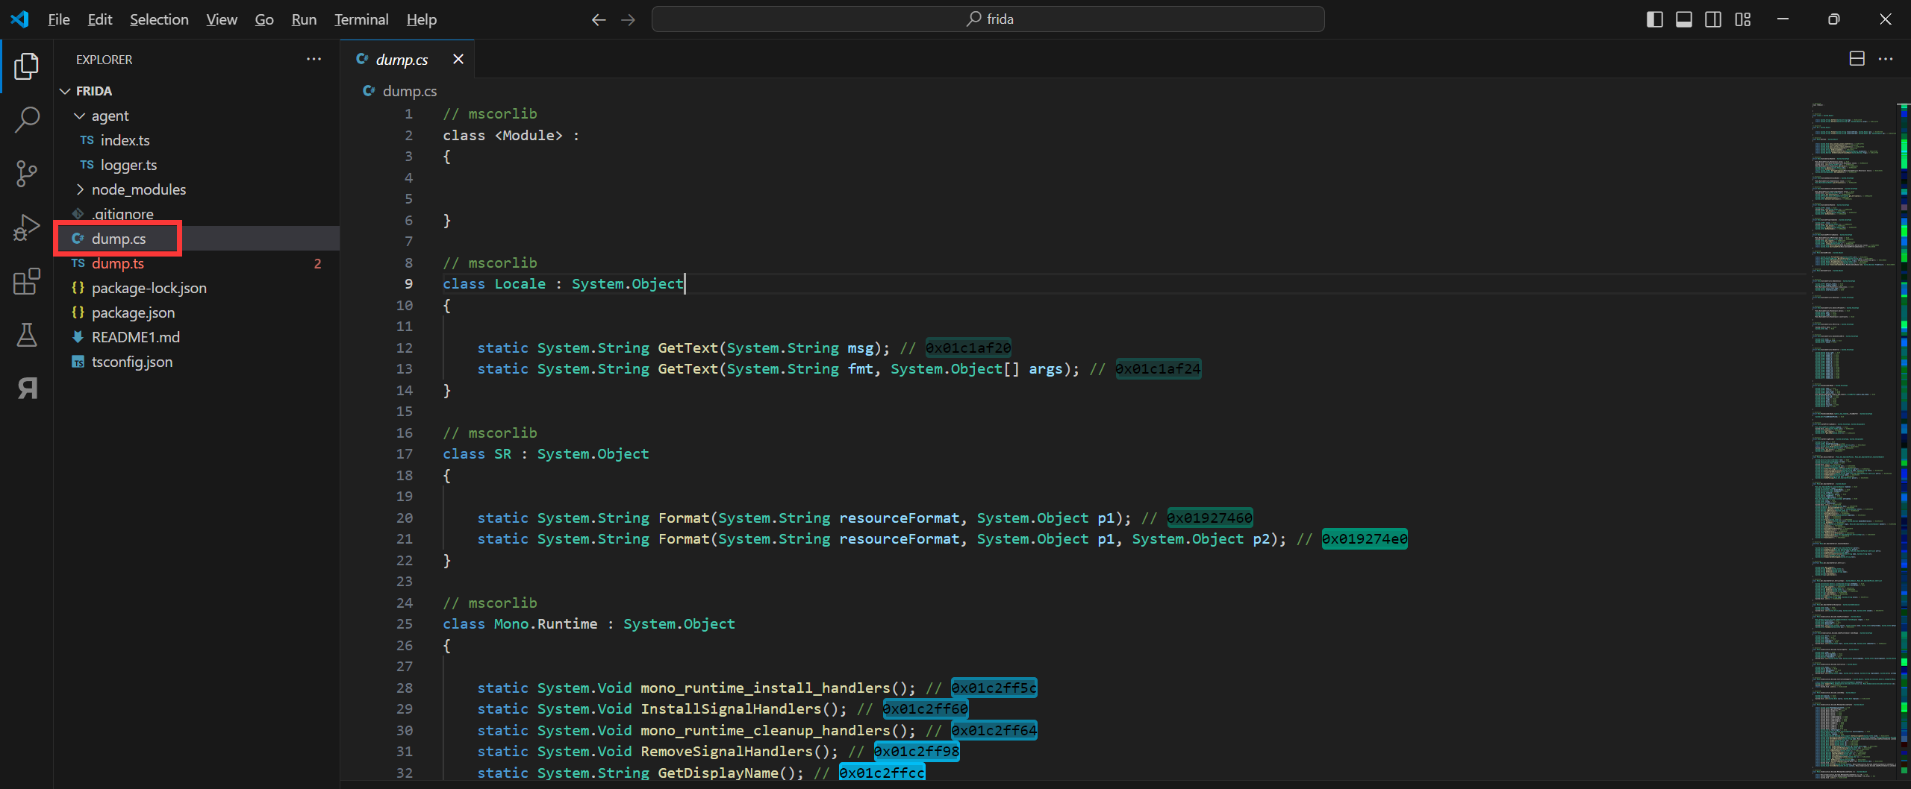Viewport: 1911px width, 789px height.
Task: Open package.json in the explorer
Action: coord(133,312)
